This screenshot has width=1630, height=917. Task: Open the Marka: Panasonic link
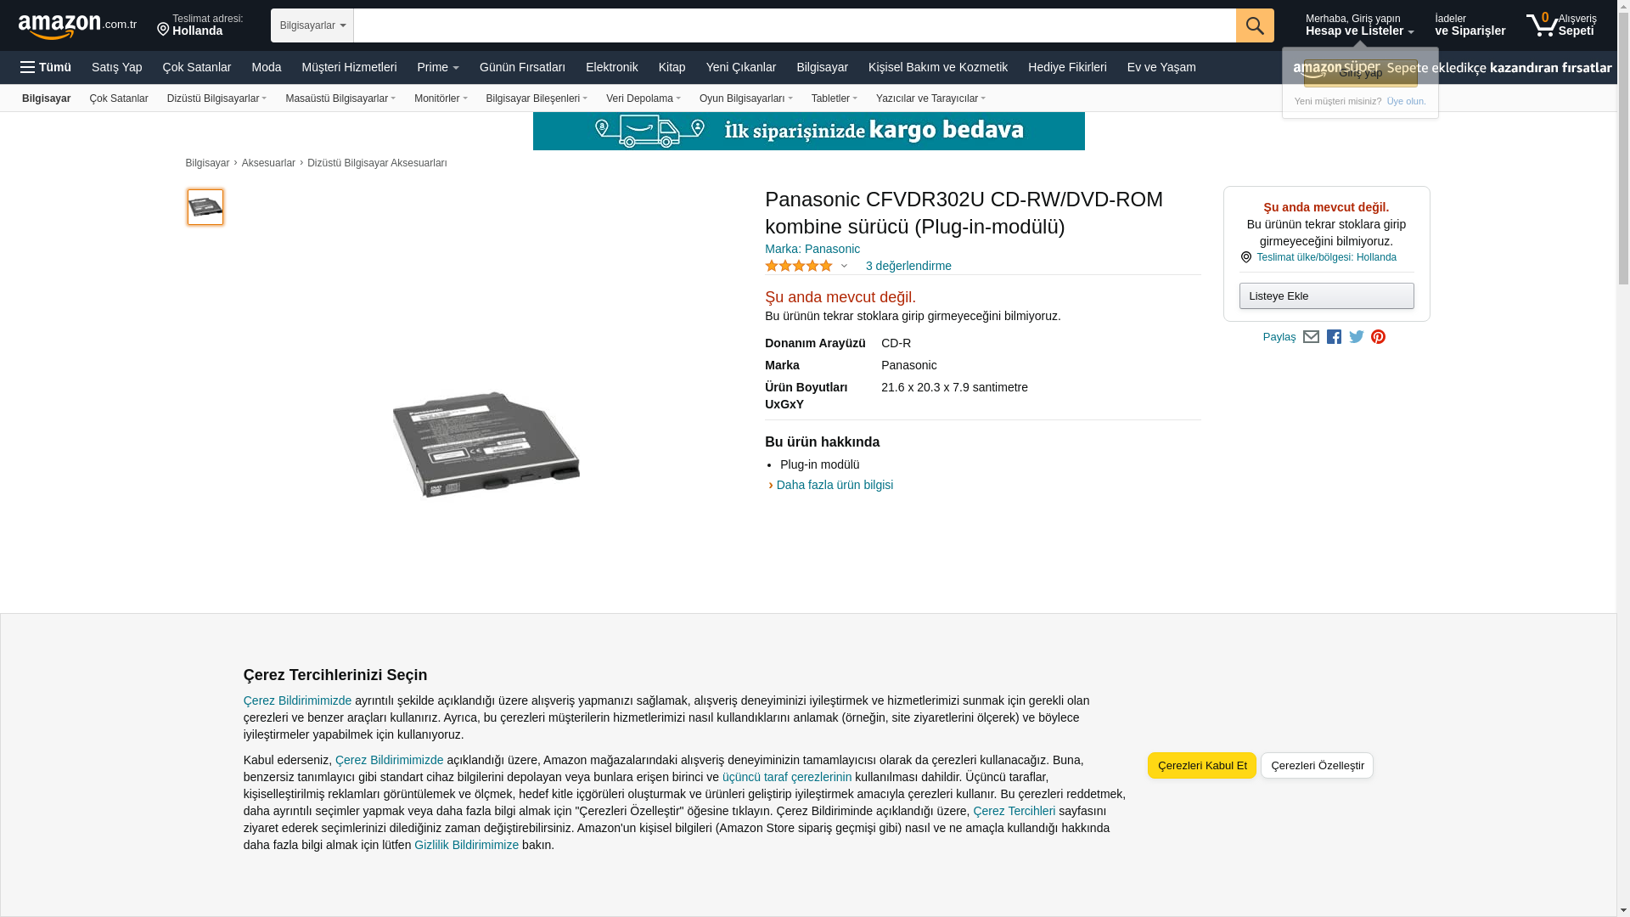coord(812,249)
